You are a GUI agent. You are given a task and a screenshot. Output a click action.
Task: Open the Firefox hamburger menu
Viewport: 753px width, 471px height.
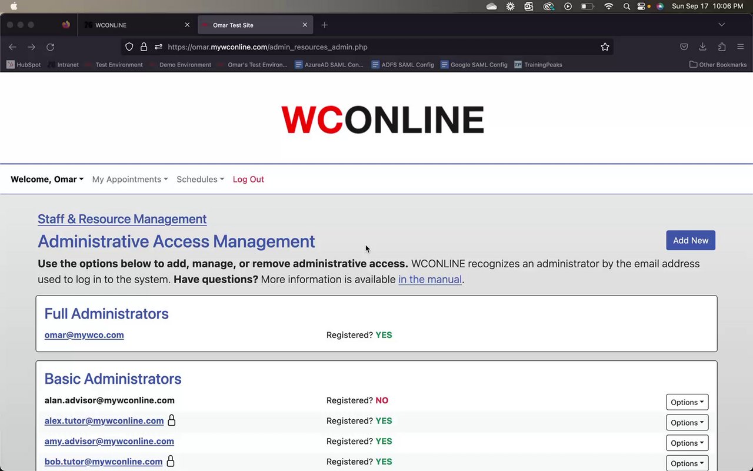click(741, 47)
